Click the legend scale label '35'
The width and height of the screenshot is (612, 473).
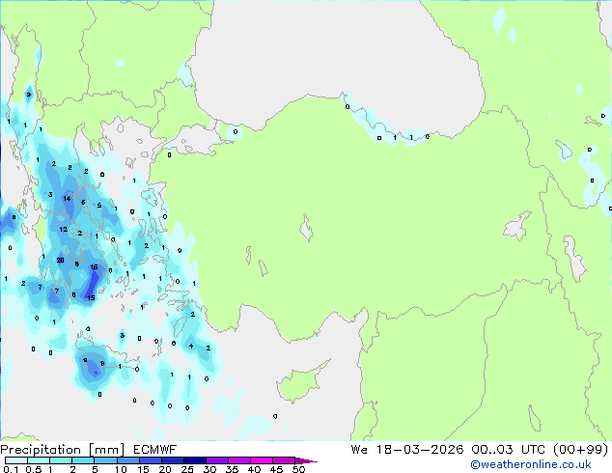[x=232, y=469]
